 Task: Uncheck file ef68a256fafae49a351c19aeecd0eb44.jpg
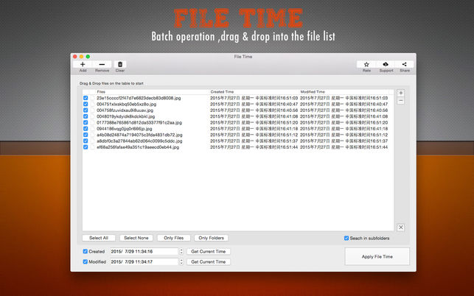[86, 147]
